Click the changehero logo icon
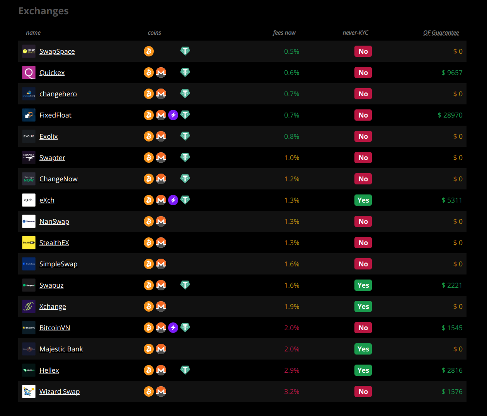This screenshot has height=416, width=487. [29, 94]
